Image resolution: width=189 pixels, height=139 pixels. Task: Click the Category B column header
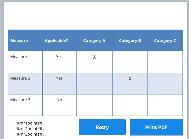130,41
